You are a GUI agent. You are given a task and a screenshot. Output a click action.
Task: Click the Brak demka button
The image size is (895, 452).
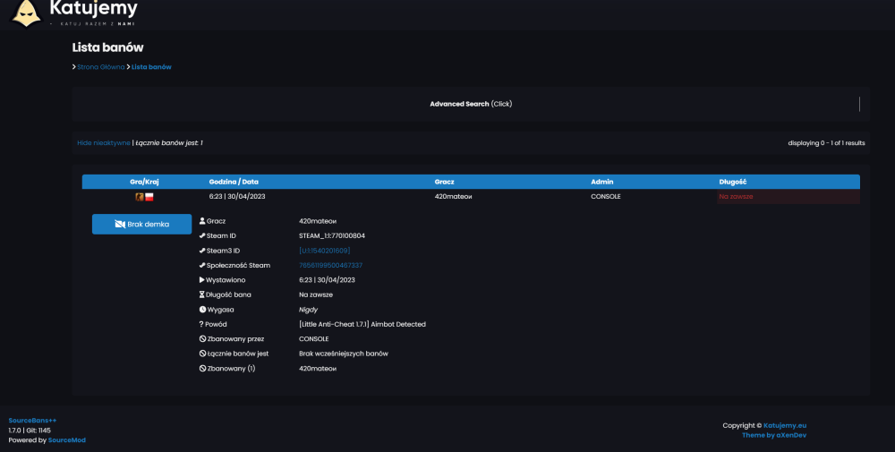pos(142,225)
